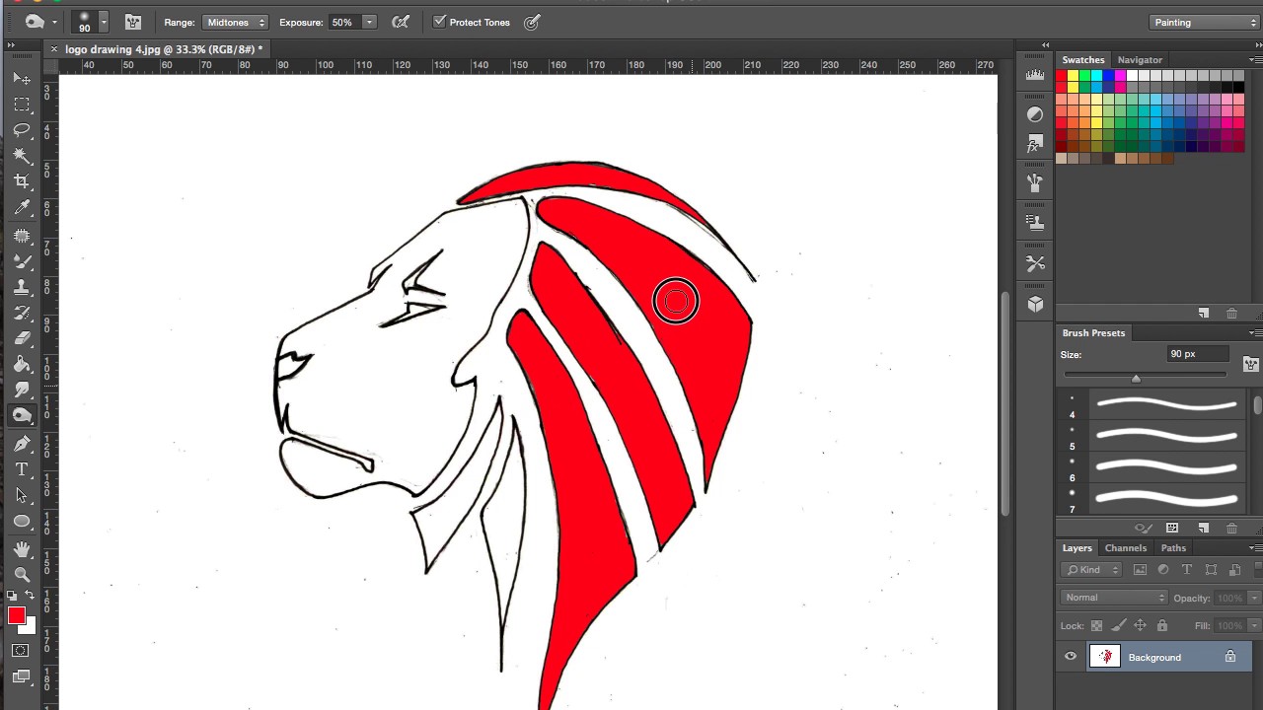Select the Paint Bucket tool
1263x710 pixels.
(22, 364)
